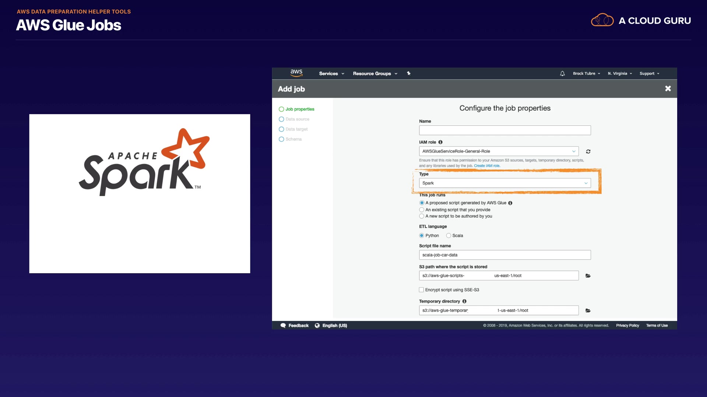Open the notifications bell icon

point(562,74)
